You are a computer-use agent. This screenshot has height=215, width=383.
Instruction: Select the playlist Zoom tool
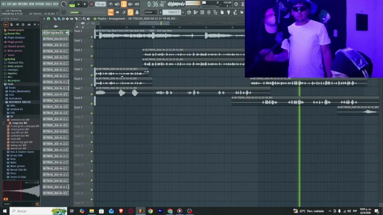84,19
